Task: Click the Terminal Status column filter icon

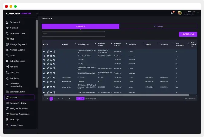Action: click(x=127, y=43)
